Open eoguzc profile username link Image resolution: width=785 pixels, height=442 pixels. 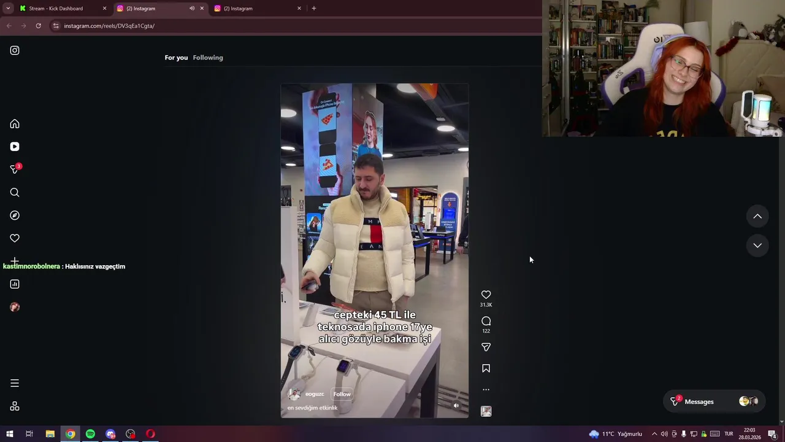coord(315,394)
